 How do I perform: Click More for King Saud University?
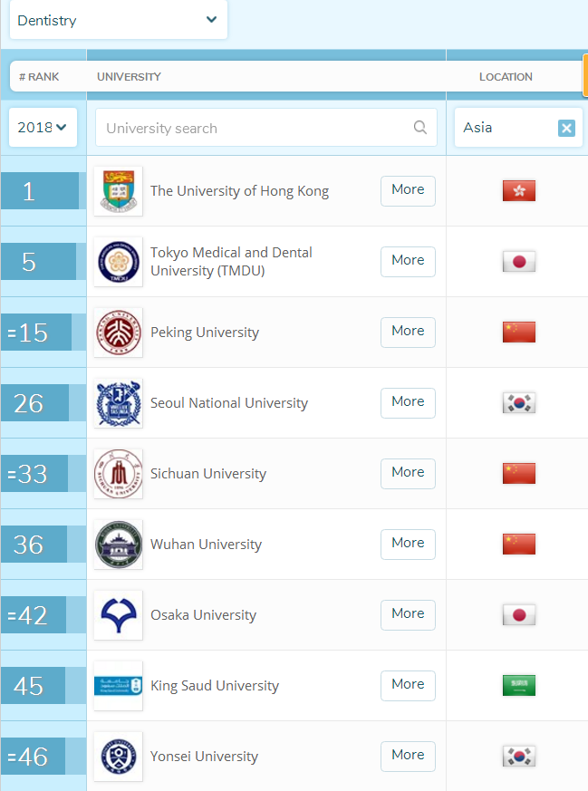[408, 685]
